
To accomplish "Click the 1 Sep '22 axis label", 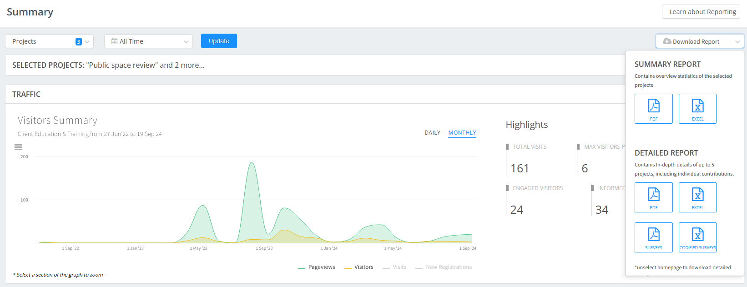I will [71, 248].
